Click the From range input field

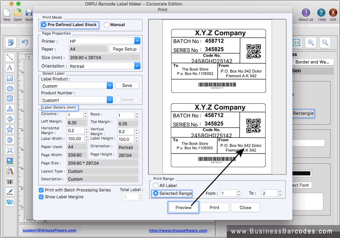click(x=228, y=193)
